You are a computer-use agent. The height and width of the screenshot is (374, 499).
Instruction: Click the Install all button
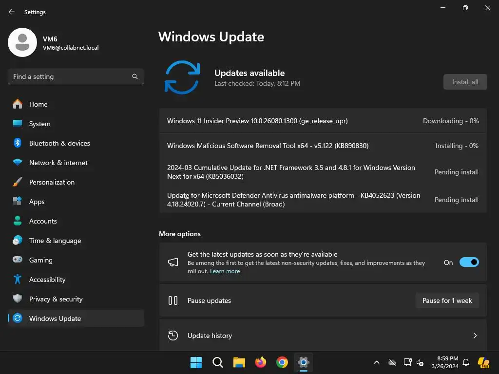pos(465,82)
